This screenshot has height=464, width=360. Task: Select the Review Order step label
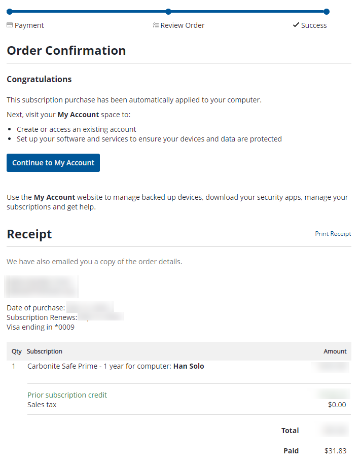[x=183, y=25]
